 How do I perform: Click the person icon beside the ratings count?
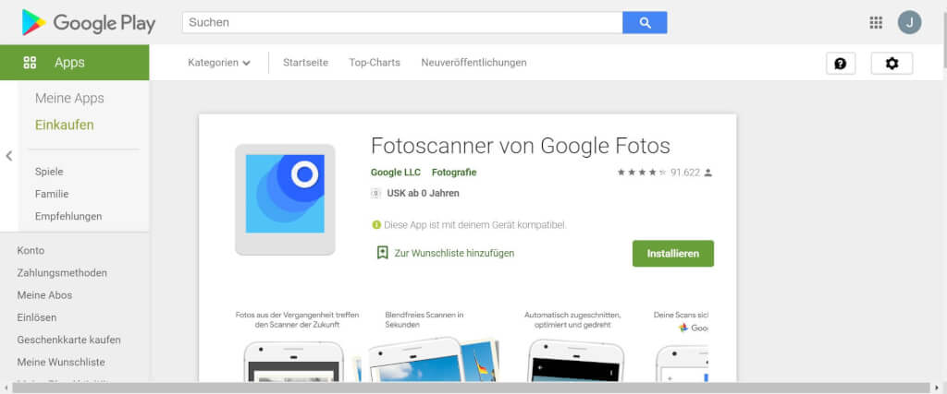click(708, 173)
